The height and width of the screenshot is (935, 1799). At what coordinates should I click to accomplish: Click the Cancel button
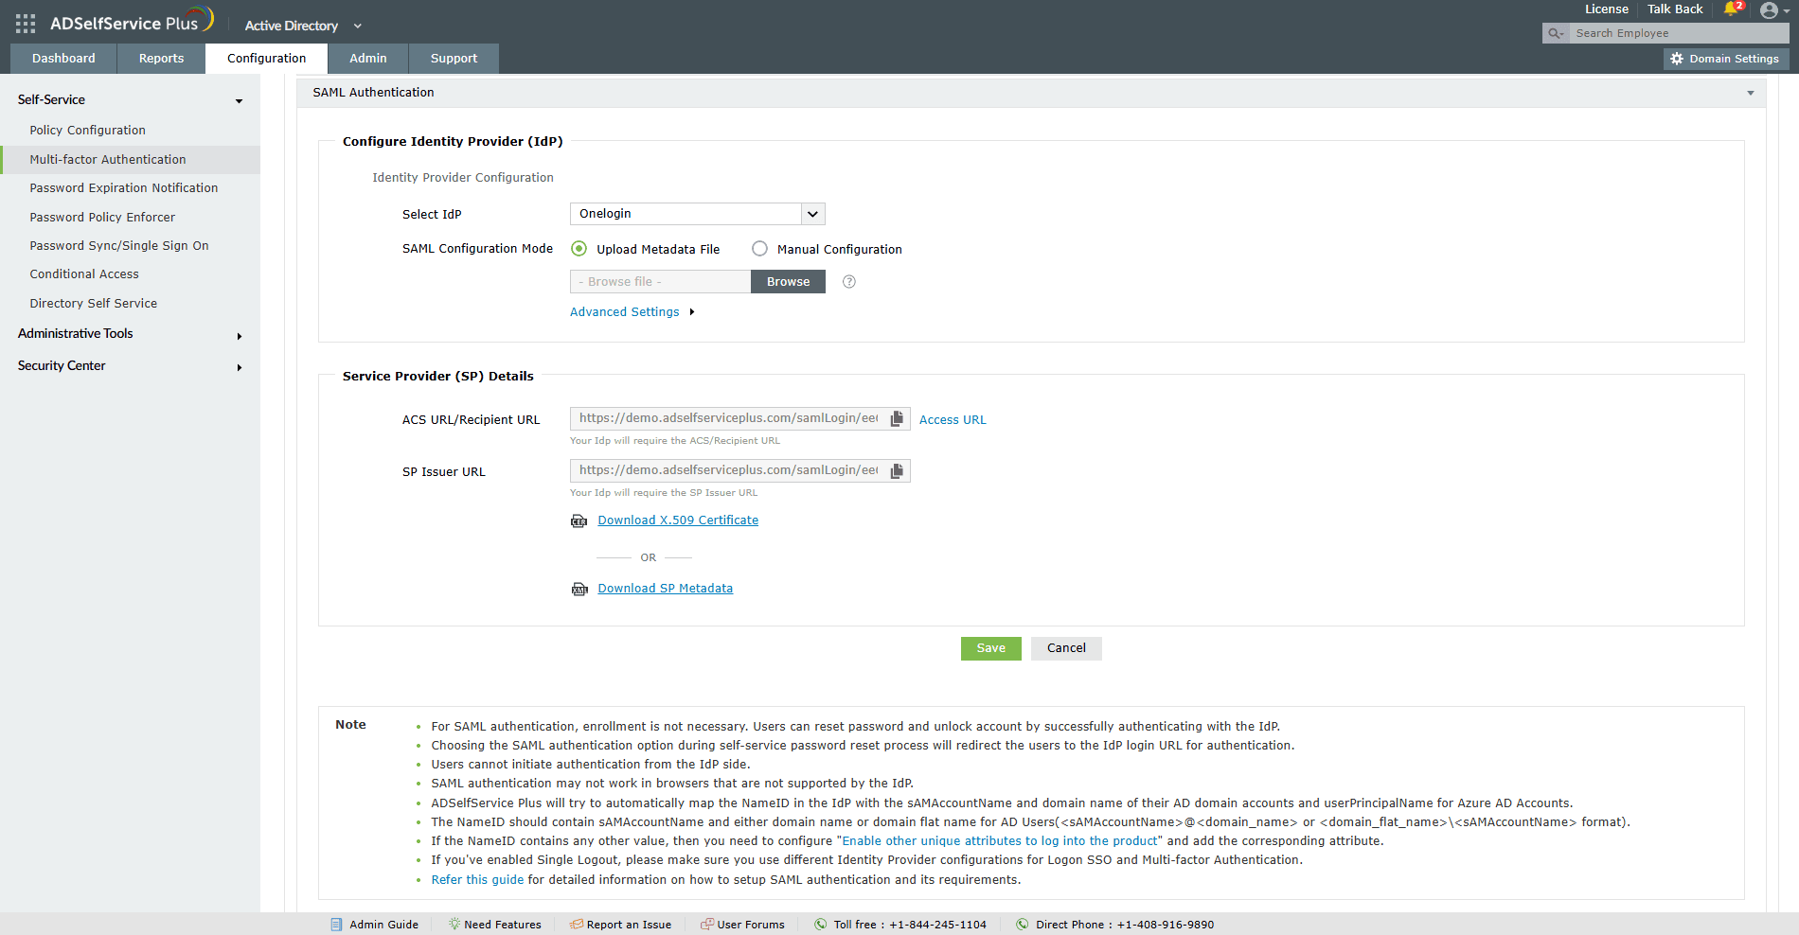tap(1066, 648)
